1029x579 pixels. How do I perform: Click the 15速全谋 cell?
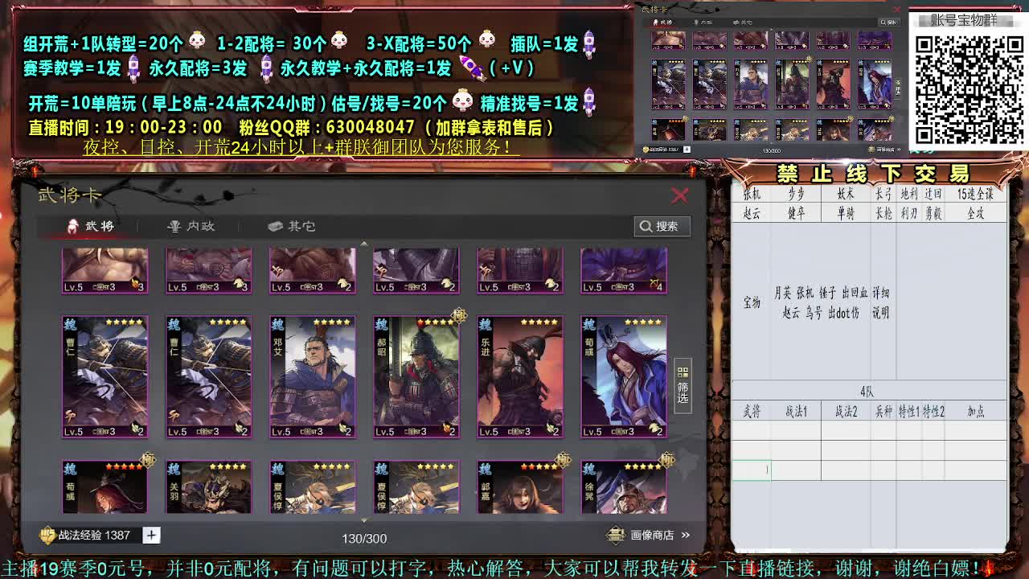tap(975, 194)
